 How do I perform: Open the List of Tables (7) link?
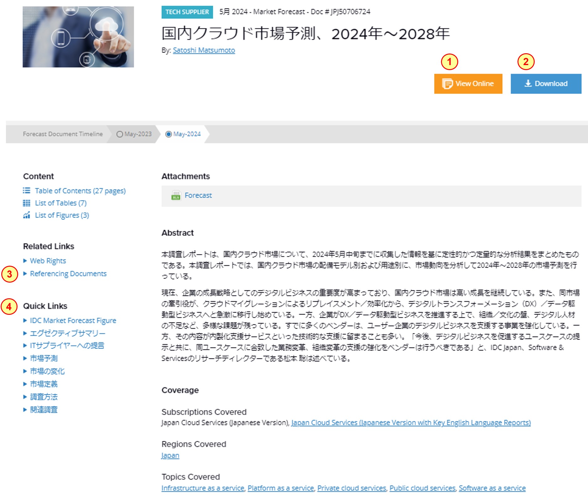coord(61,203)
